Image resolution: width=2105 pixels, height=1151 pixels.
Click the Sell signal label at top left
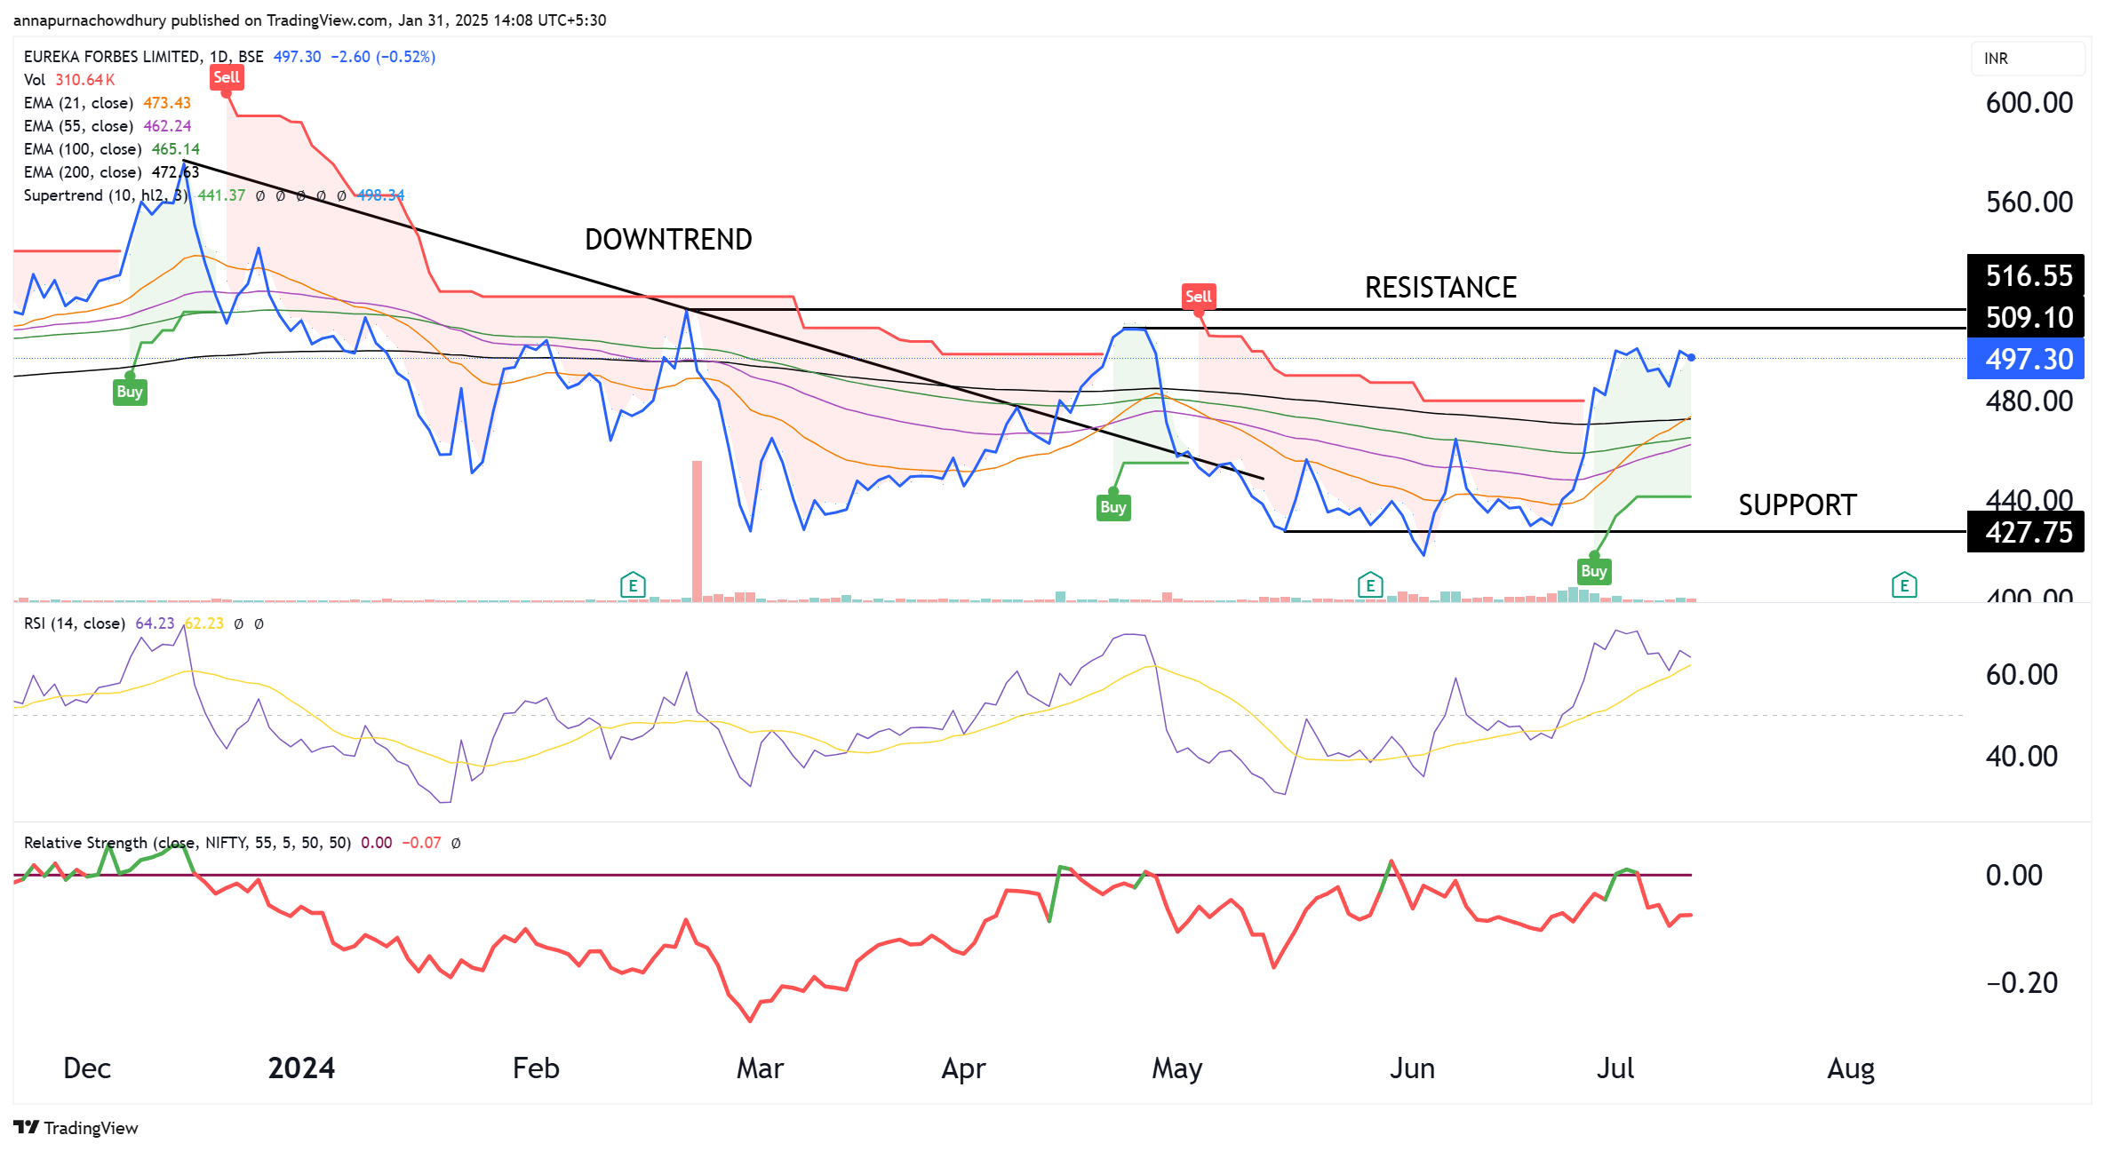[x=227, y=77]
